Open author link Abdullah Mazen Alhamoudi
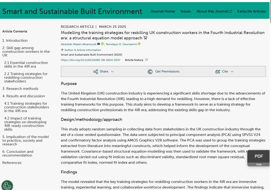271x190 pixels. tap(78, 44)
